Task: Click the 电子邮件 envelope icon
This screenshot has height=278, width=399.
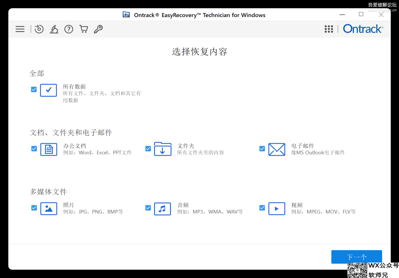Action: [277, 149]
